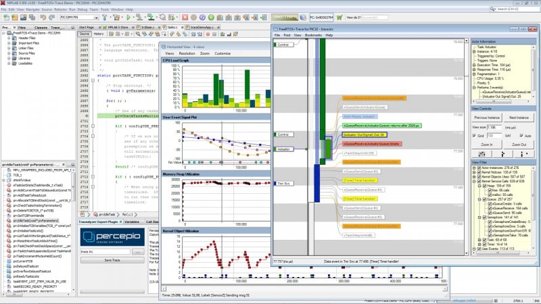Click the red Start Macro Recording dot

(x=208, y=34)
